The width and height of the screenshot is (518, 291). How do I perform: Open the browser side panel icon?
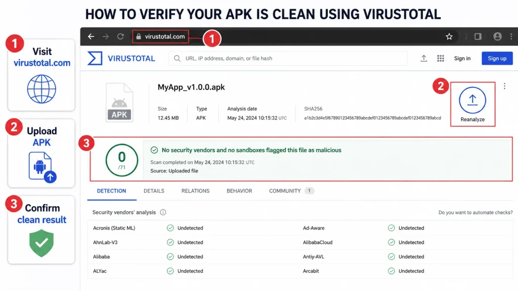tap(478, 36)
